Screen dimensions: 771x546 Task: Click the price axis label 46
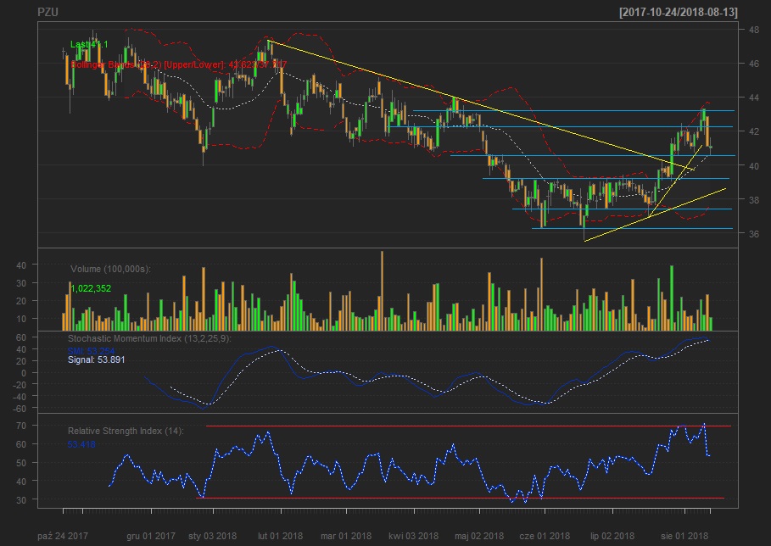pos(754,64)
